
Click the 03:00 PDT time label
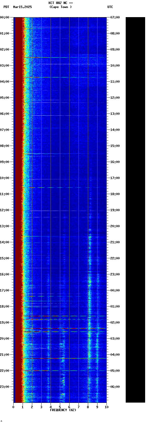[x=5, y=66]
